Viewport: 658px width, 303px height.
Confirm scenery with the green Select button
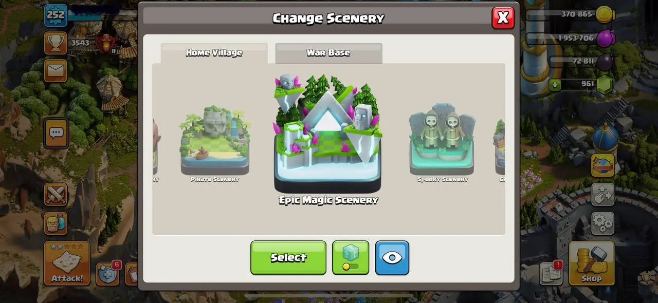(x=288, y=257)
